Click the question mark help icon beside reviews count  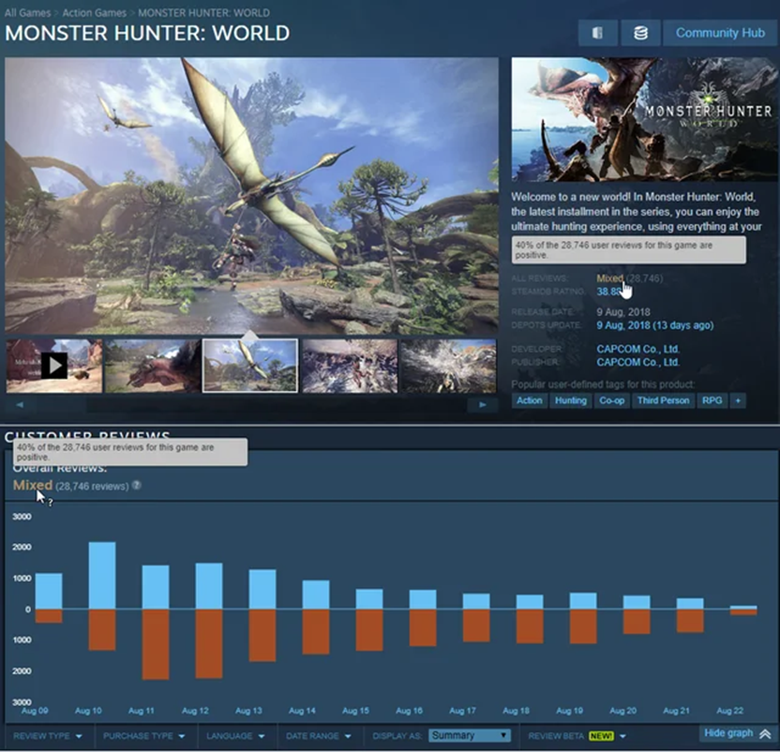pyautogui.click(x=136, y=486)
